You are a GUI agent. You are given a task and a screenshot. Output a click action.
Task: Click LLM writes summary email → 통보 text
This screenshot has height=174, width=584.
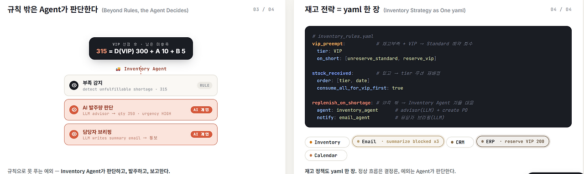(x=120, y=138)
